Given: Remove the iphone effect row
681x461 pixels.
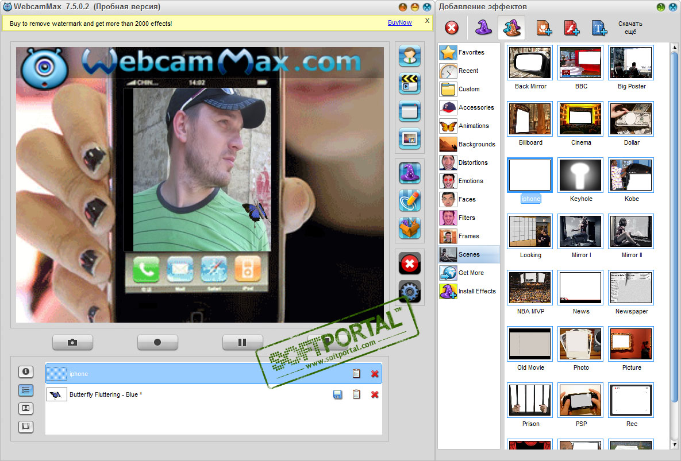Looking at the screenshot, I should pyautogui.click(x=375, y=374).
